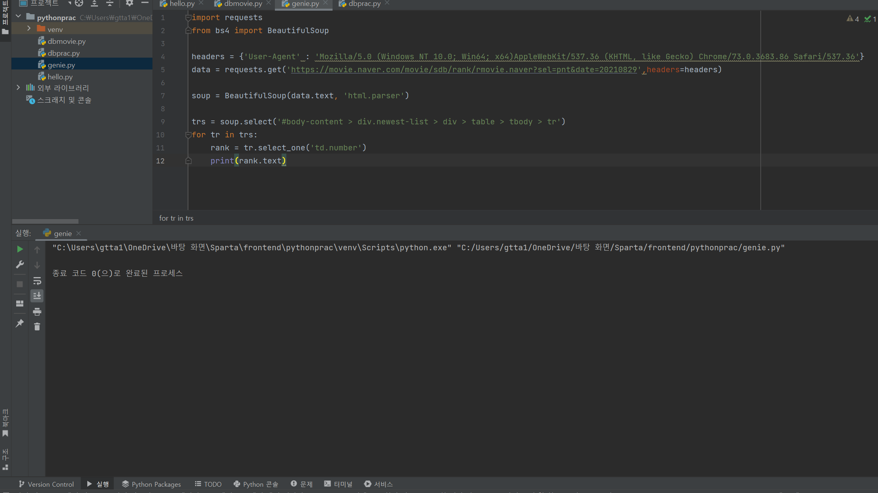
Task: Jump down the stack trace arrow
Action: click(37, 265)
